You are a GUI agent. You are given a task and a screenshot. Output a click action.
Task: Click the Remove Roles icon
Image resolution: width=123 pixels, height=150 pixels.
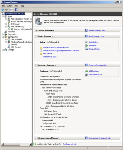(86, 49)
